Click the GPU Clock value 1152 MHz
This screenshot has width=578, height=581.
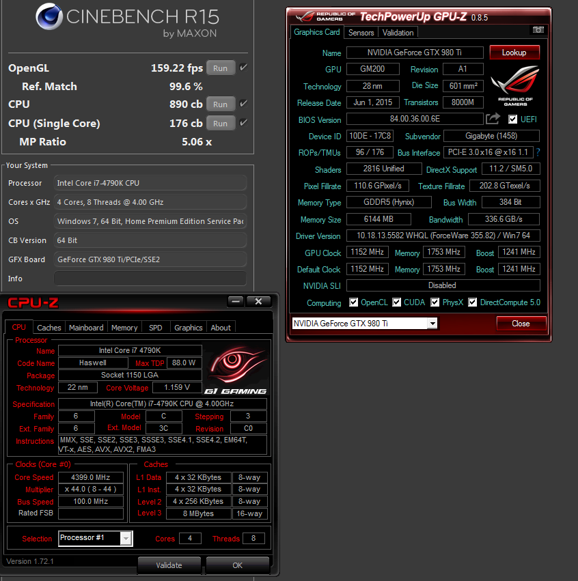coord(368,252)
